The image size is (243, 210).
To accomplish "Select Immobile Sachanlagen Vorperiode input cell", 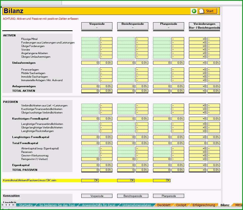I will [x=90, y=77].
